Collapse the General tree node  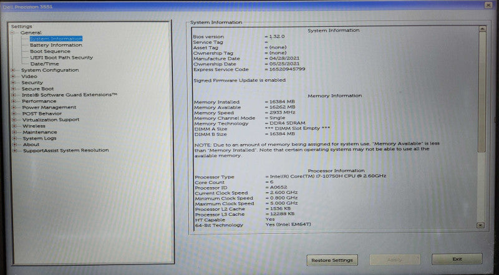[12, 33]
